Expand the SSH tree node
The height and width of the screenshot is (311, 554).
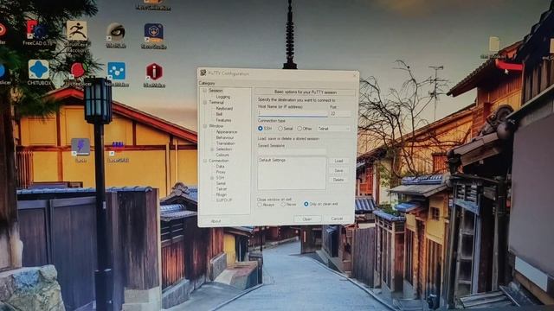212,178
